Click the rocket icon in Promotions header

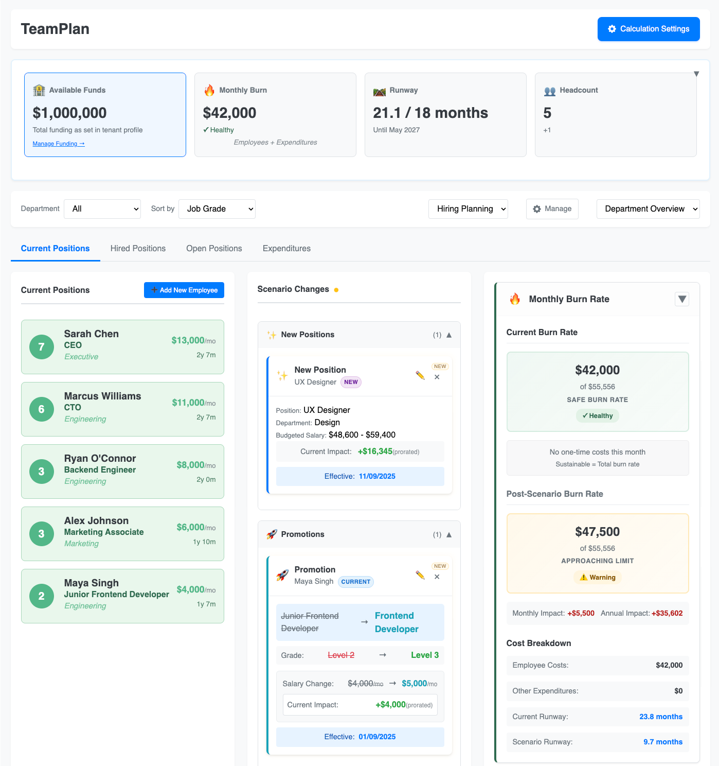tap(272, 534)
